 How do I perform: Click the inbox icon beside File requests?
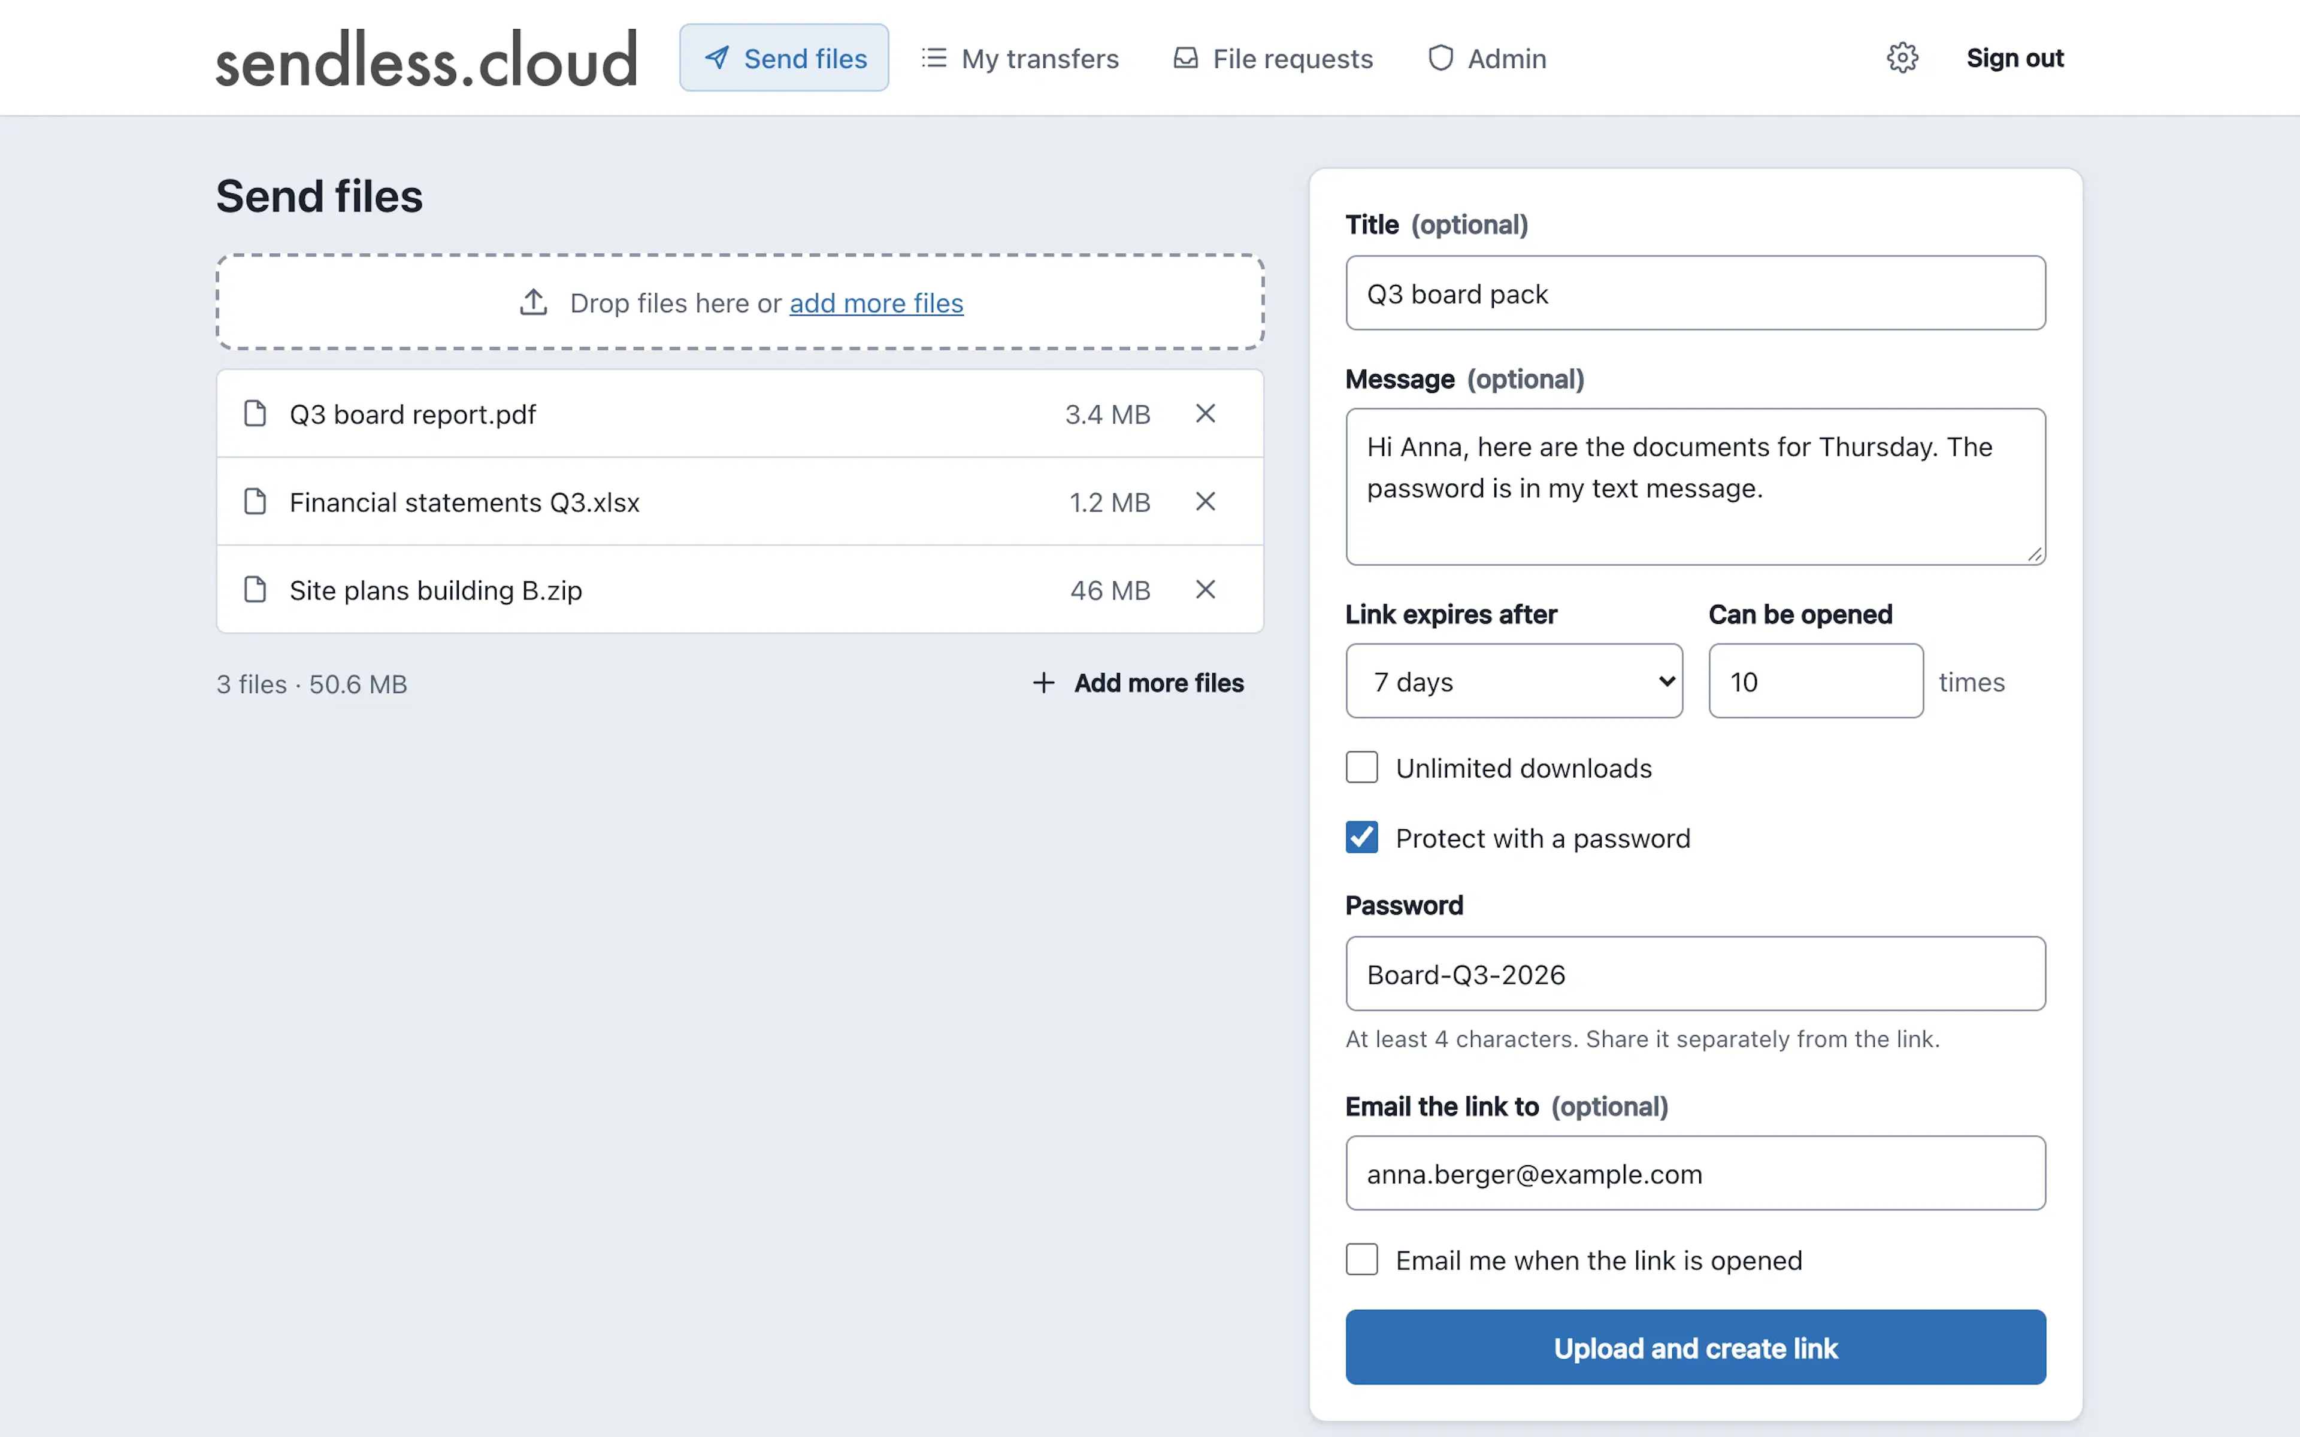point(1185,58)
